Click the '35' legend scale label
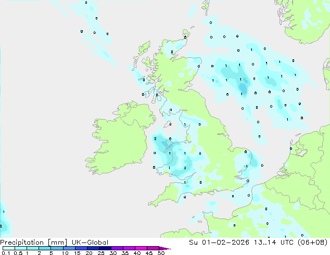This screenshot has height=255, width=330. pyautogui.click(x=125, y=253)
